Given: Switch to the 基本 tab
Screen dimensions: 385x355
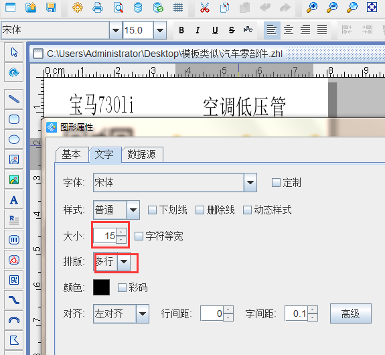Looking at the screenshot, I should pyautogui.click(x=72, y=155).
